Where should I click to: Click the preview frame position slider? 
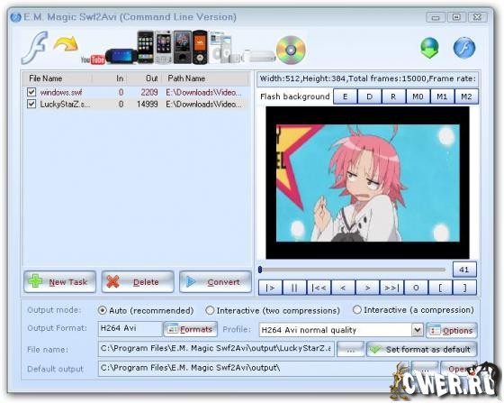coord(352,270)
